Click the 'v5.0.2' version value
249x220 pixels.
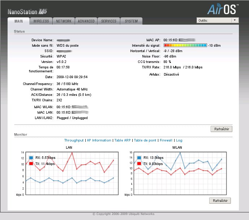pos(61,62)
